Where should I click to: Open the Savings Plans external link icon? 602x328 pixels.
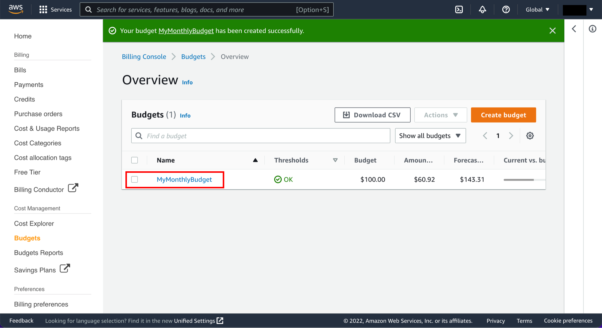[x=65, y=268]
